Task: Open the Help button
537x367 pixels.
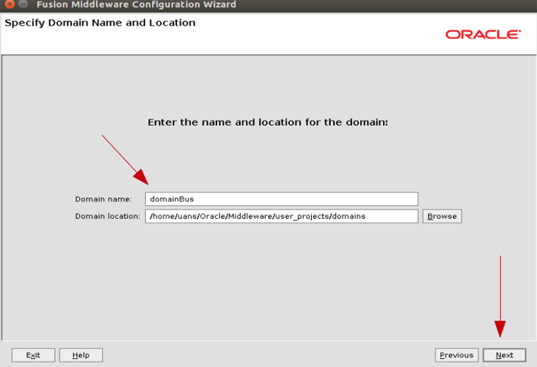Action: pos(81,355)
